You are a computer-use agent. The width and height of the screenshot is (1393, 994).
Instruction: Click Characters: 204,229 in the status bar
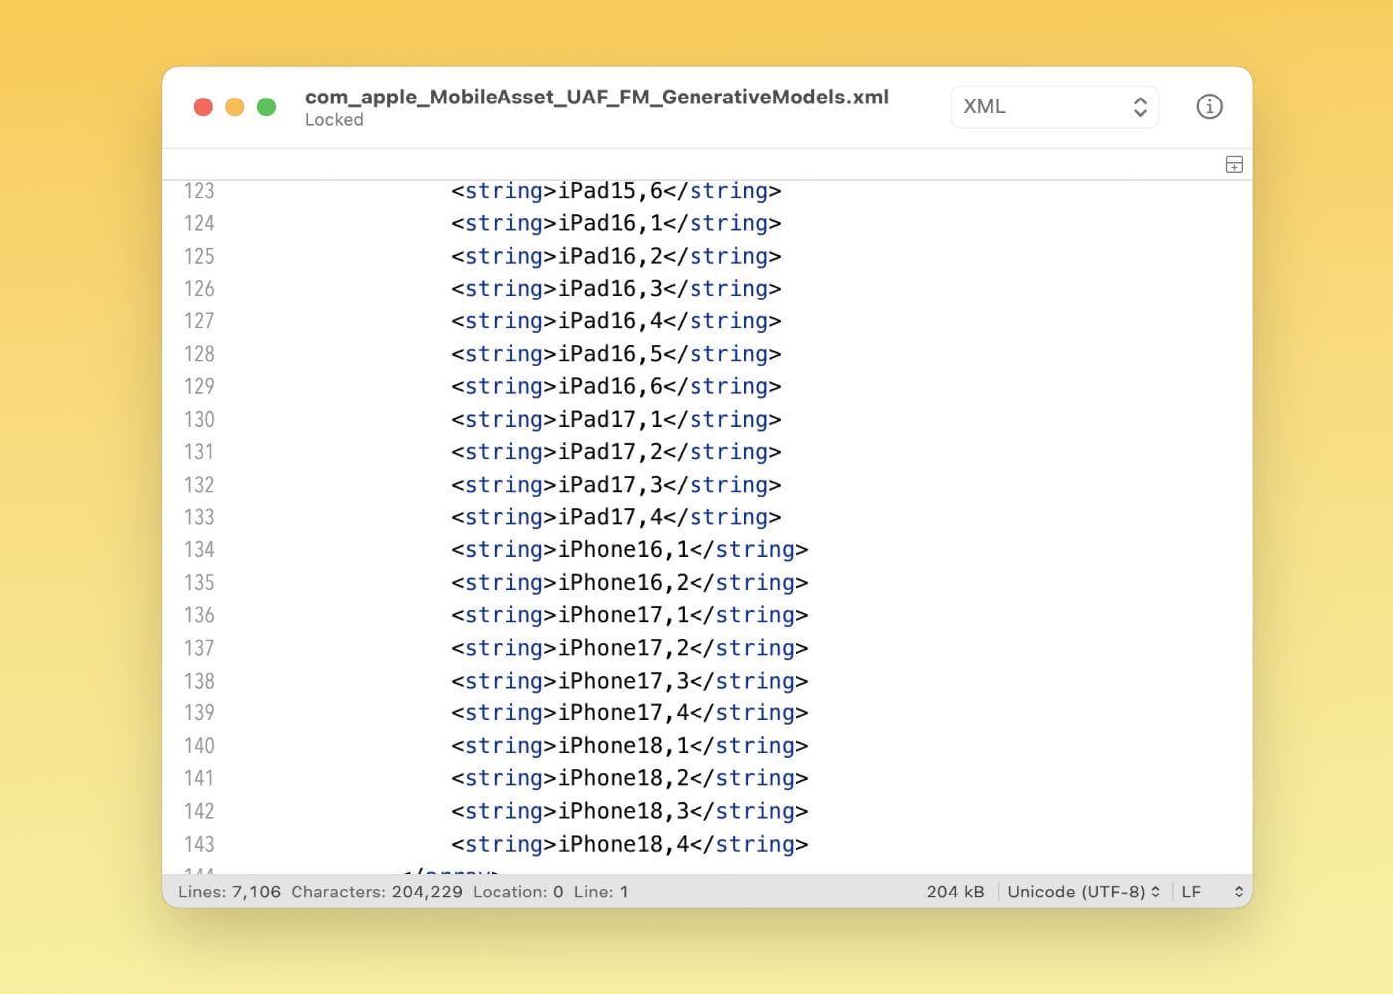point(376,892)
